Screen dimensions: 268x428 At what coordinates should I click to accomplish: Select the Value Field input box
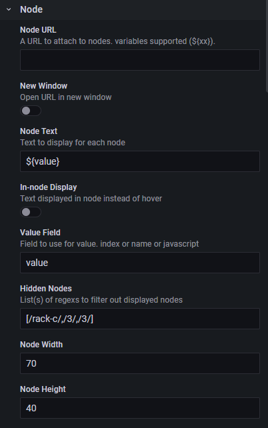140,263
